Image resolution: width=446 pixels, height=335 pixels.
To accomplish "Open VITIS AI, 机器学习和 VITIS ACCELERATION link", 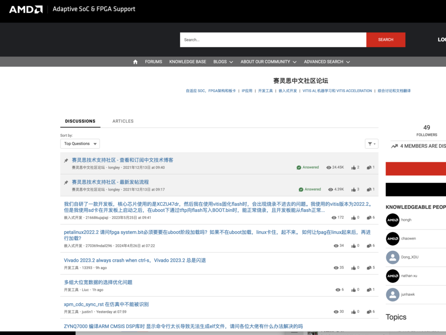I will (337, 91).
